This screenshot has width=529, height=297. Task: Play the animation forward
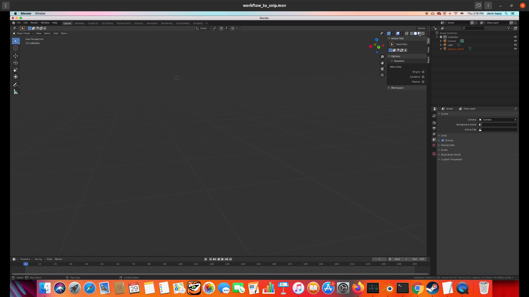tap(222, 259)
